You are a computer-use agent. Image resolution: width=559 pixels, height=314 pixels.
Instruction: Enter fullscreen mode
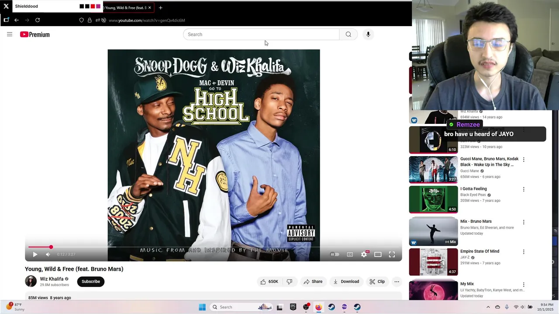pos(392,254)
